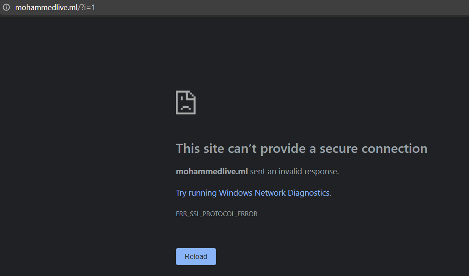
Task: Click the word "secure" in the heading
Action: 339,148
